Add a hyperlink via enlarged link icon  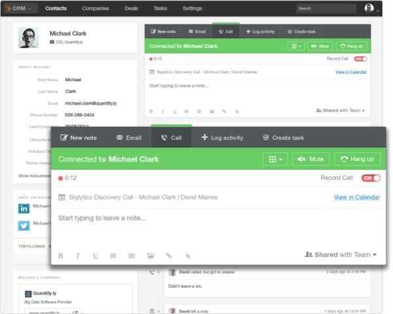tap(169, 256)
